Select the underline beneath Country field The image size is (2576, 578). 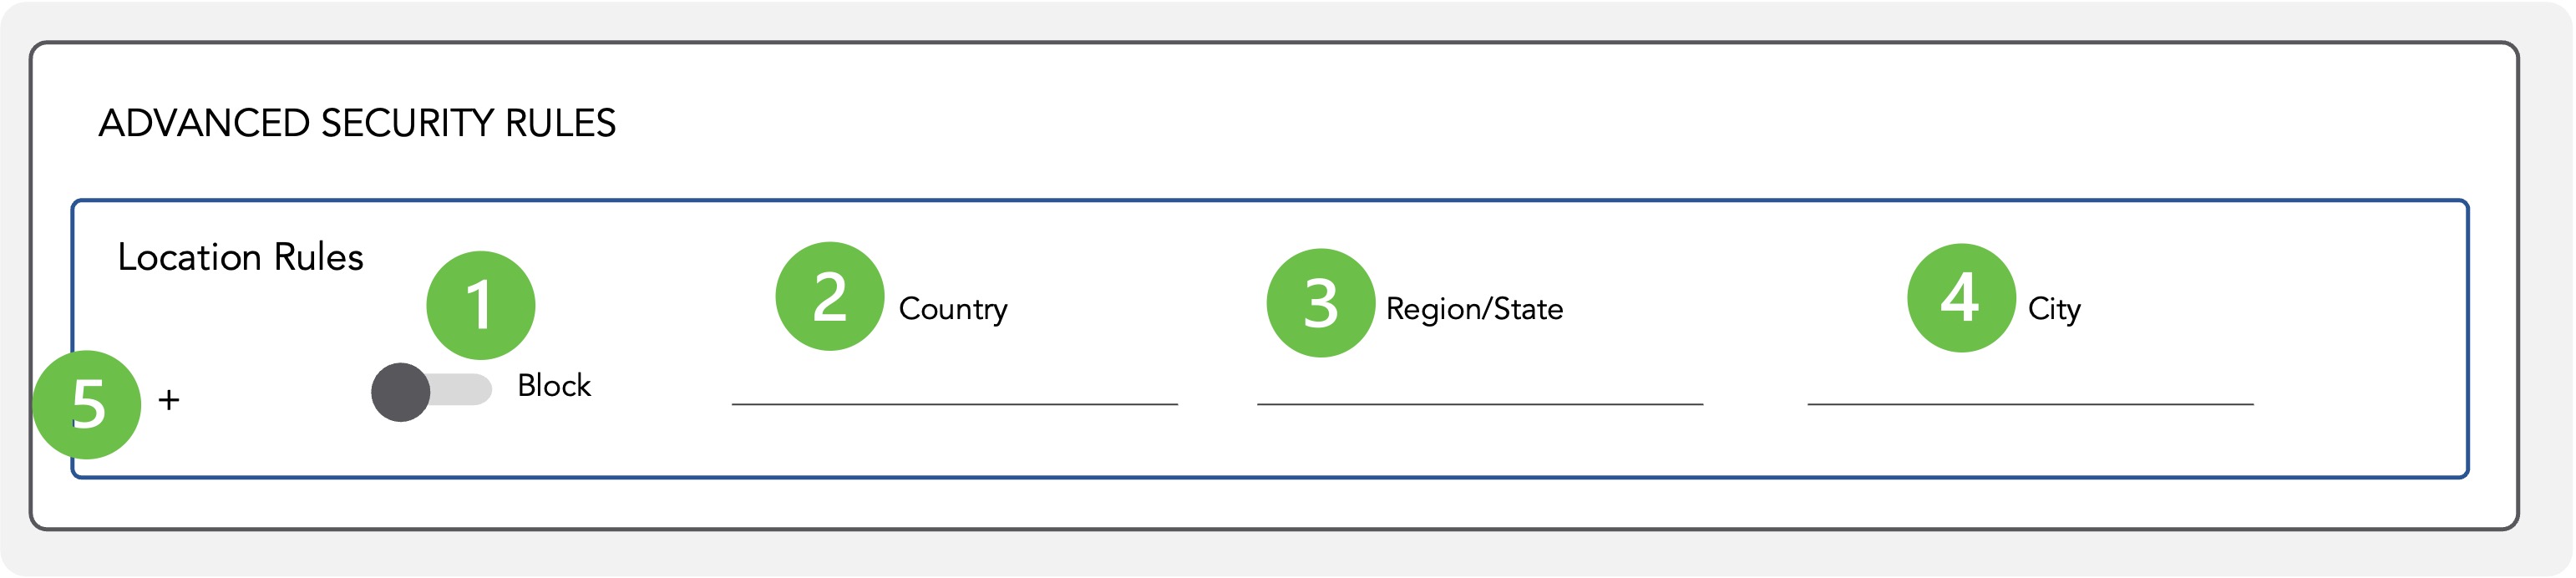[954, 404]
